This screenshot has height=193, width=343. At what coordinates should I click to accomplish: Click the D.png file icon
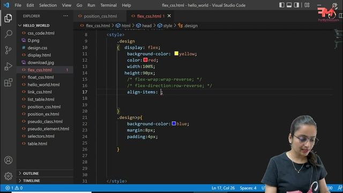click(24, 40)
